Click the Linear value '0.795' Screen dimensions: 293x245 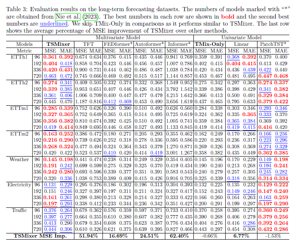point(233,102)
